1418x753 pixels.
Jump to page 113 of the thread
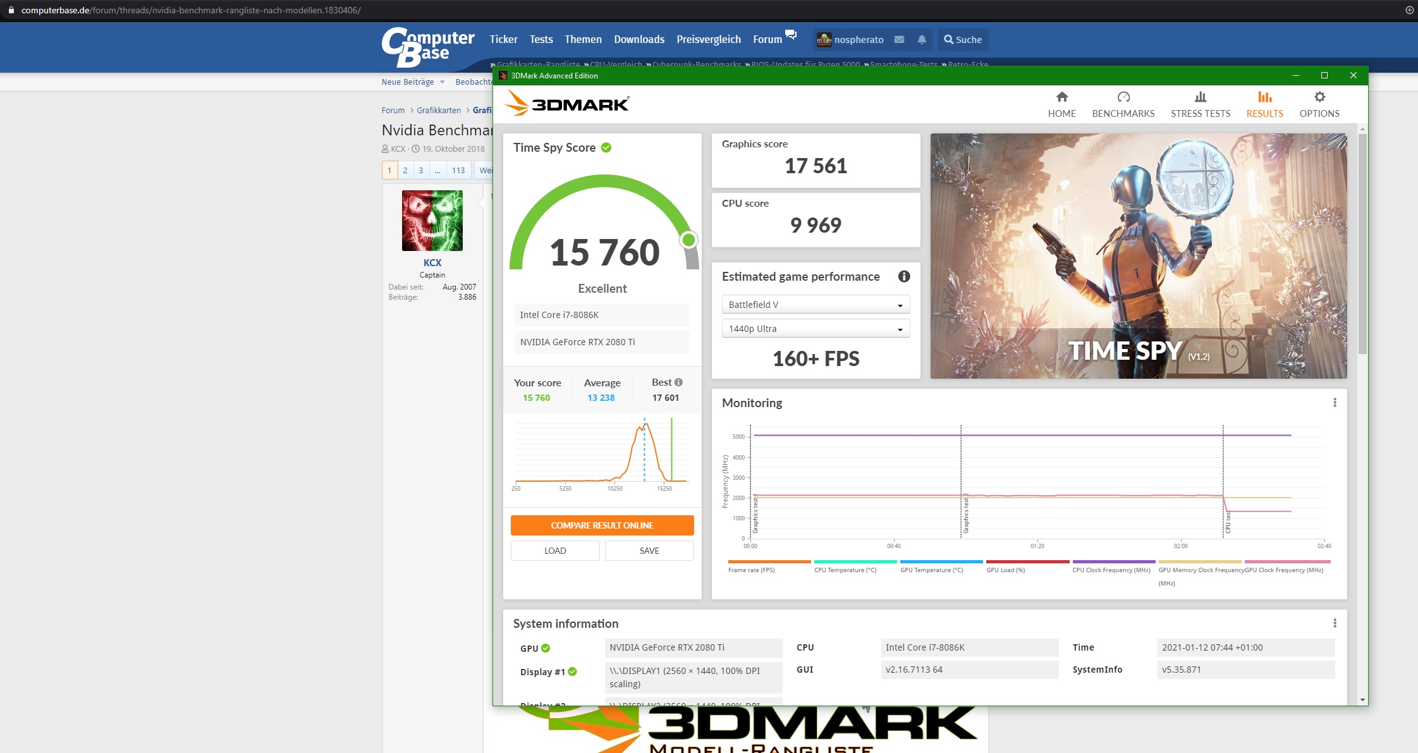point(458,170)
